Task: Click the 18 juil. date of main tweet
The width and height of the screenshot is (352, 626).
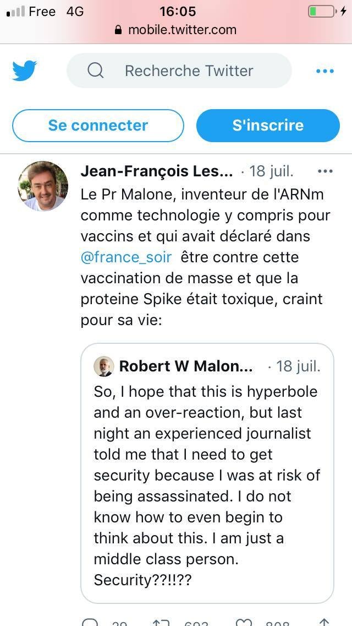Action: (x=272, y=171)
